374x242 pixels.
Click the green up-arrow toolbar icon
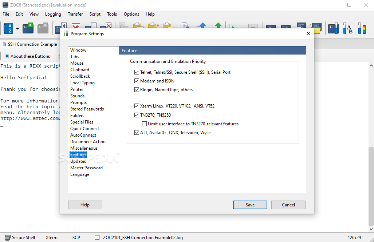218,25
